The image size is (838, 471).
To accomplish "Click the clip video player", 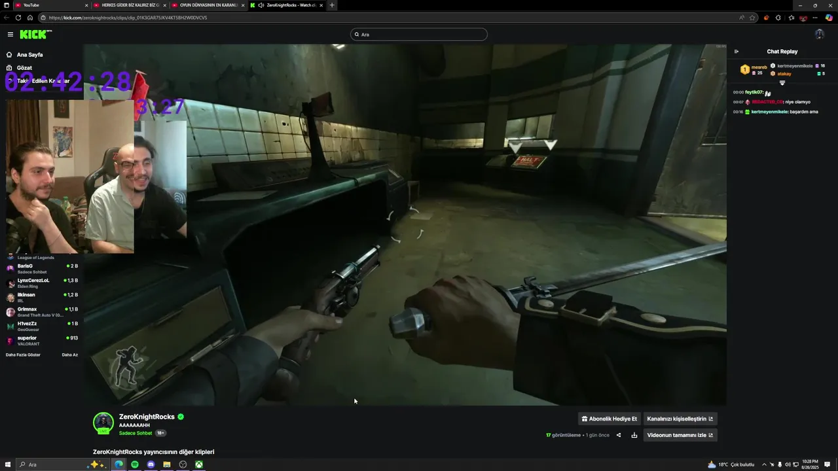I will tap(405, 224).
